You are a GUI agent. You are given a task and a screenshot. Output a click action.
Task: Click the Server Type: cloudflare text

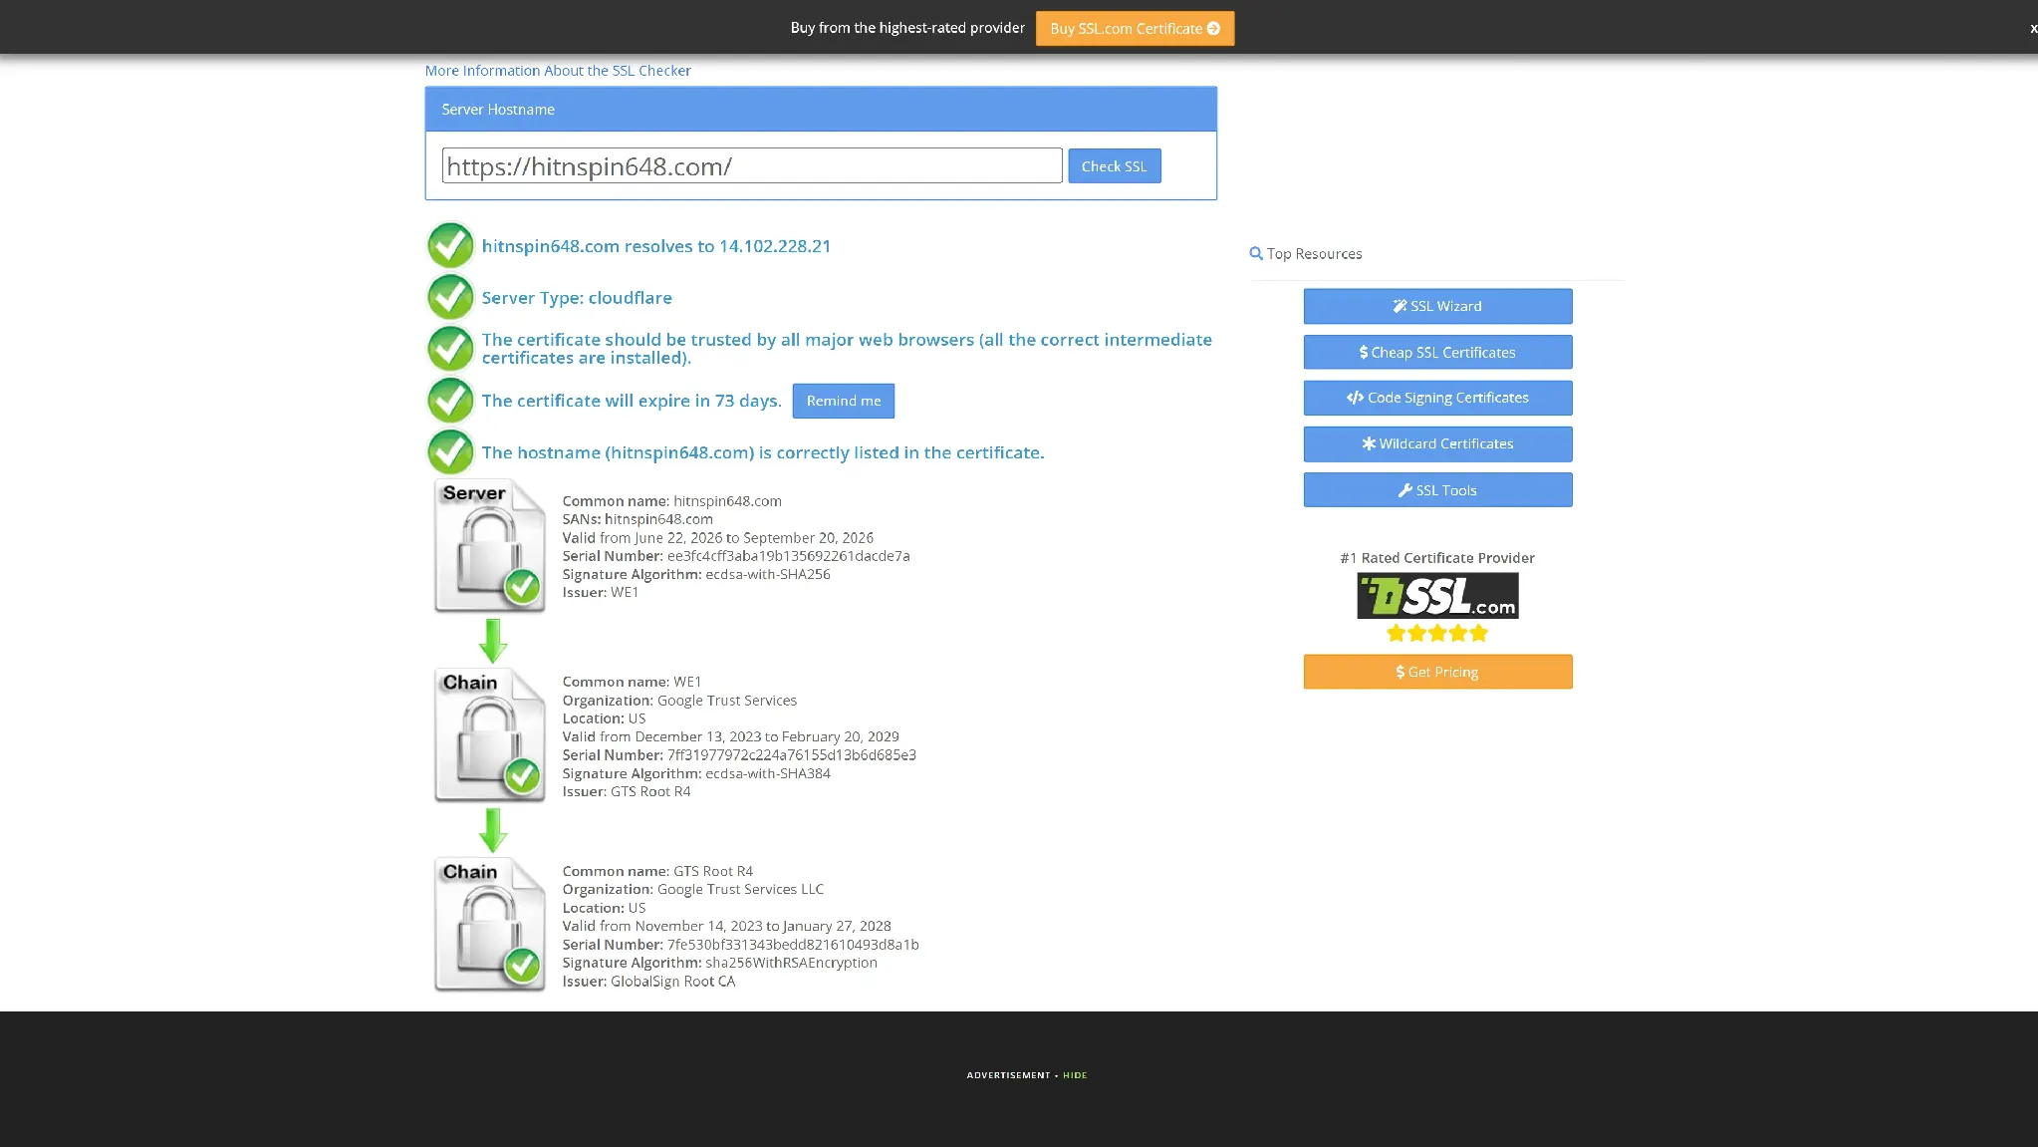(577, 298)
